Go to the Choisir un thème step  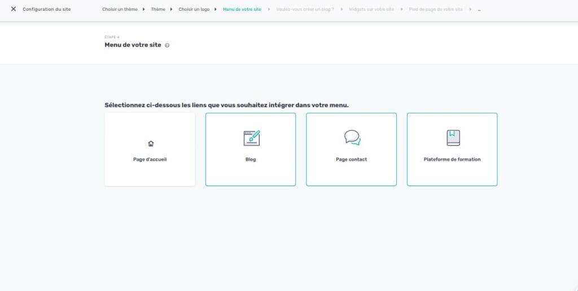click(x=120, y=9)
